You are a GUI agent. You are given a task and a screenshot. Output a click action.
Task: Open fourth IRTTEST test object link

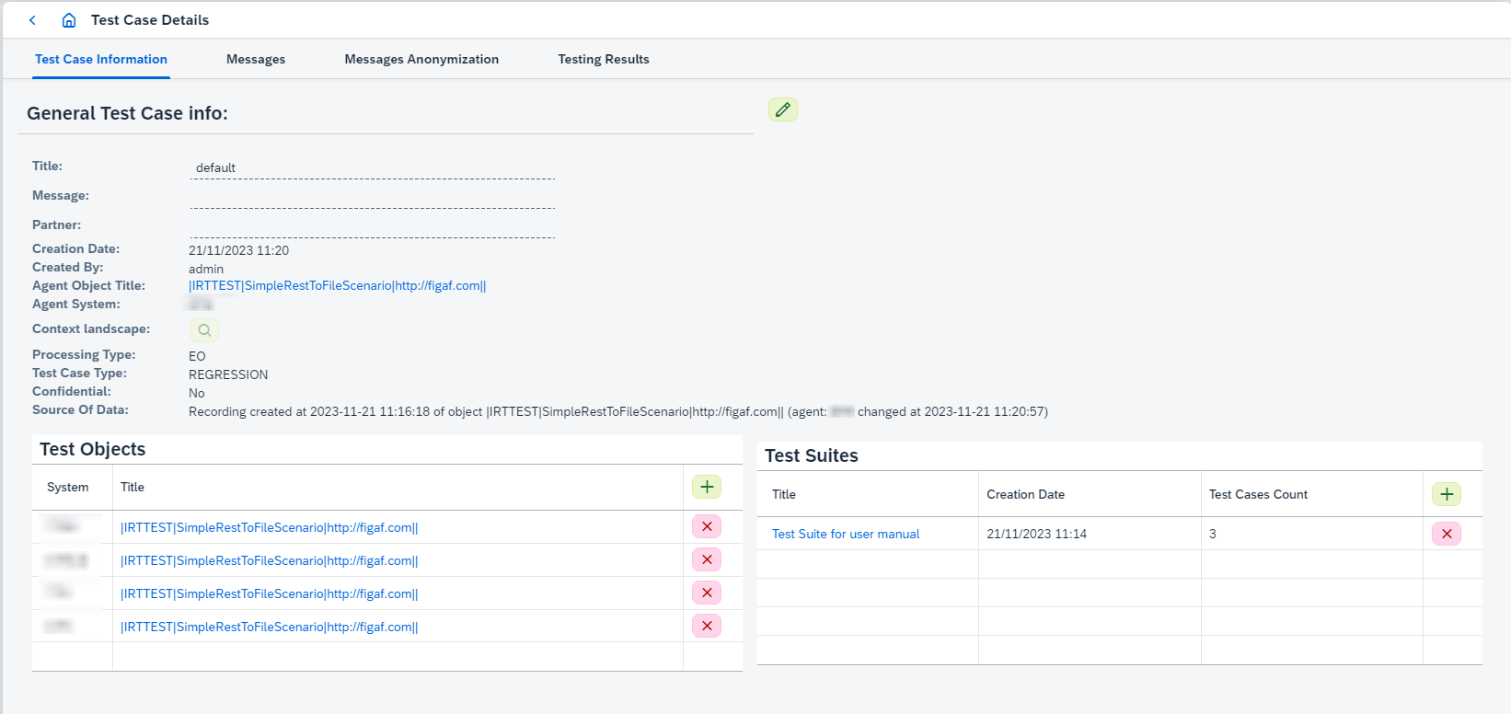pos(270,627)
